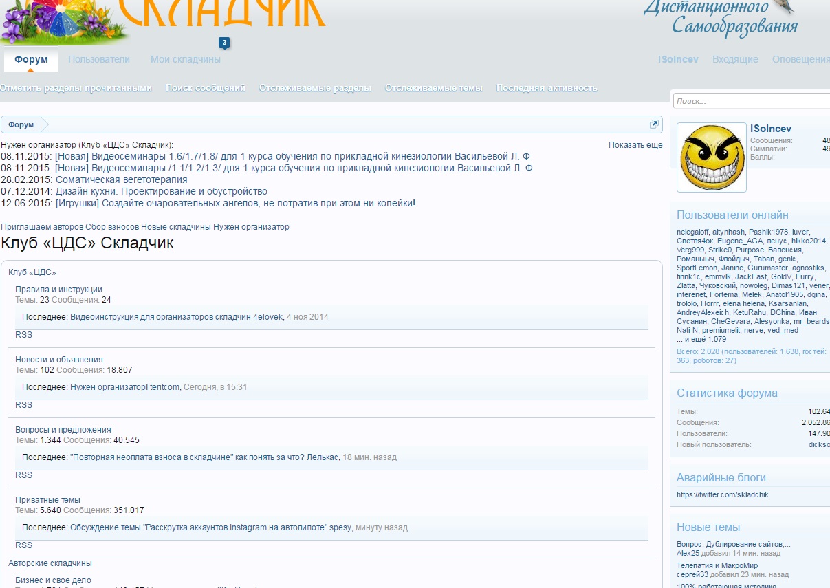Open Повторная неоплата взноса thread
The image size is (830, 588).
(x=186, y=457)
